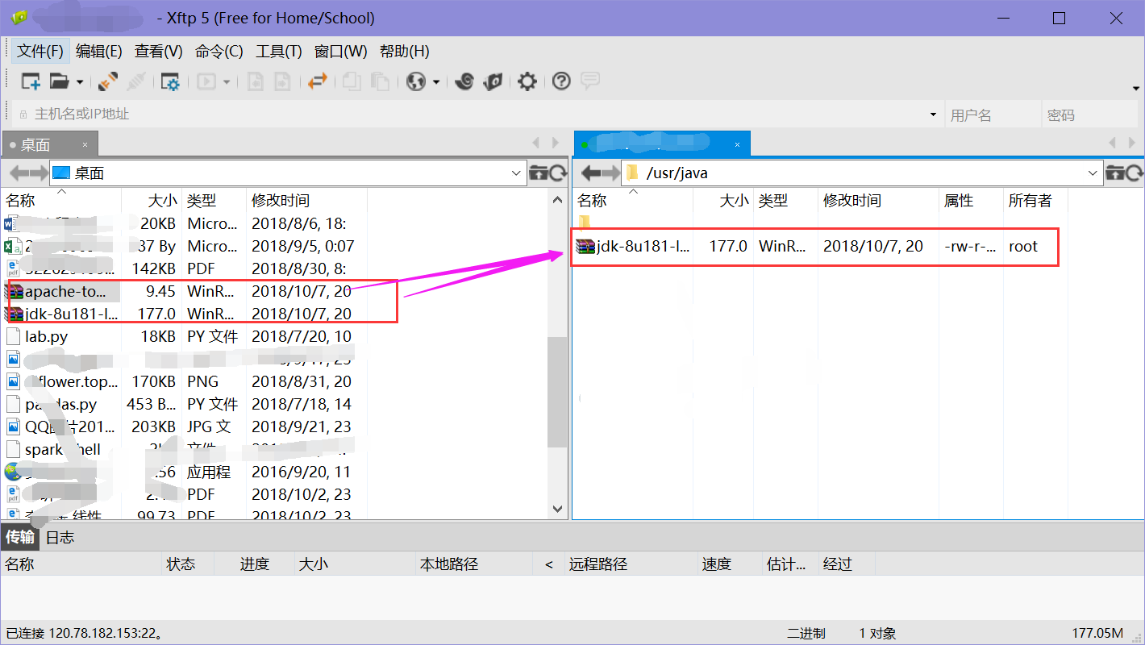Click the paste icon in toolbar
Viewport: 1145px width, 645px height.
coord(380,81)
